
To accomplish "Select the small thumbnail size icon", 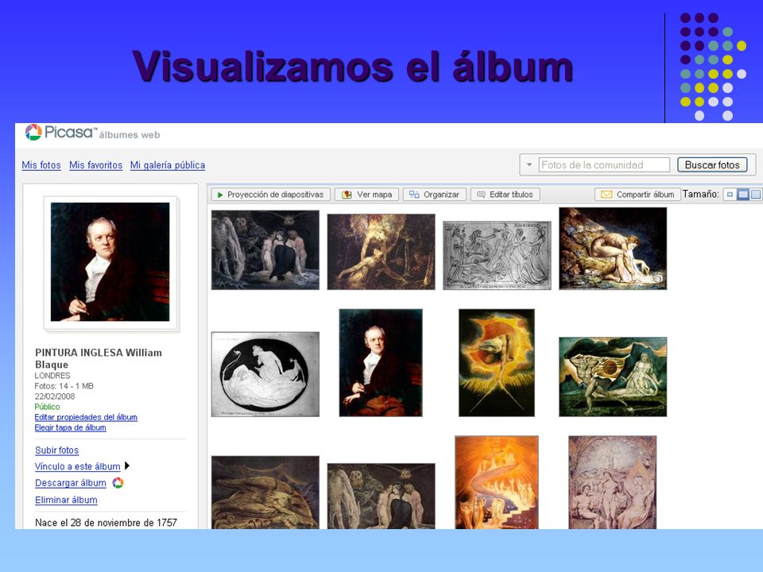I will click(x=730, y=195).
